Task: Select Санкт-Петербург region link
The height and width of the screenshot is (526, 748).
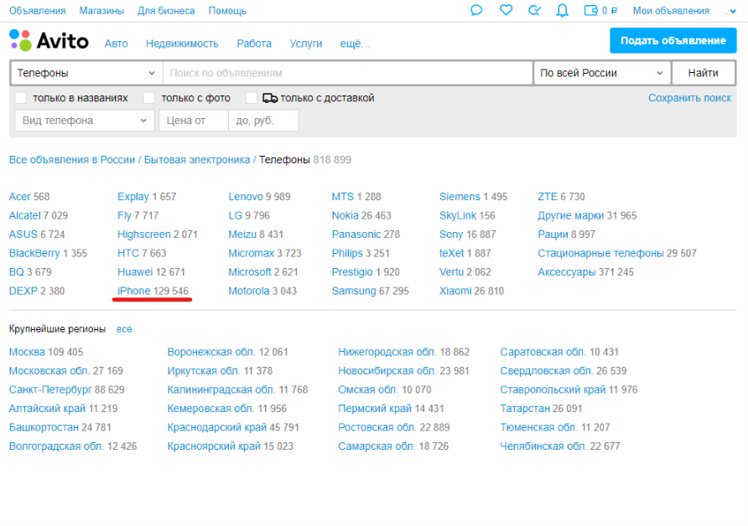Action: coord(50,389)
